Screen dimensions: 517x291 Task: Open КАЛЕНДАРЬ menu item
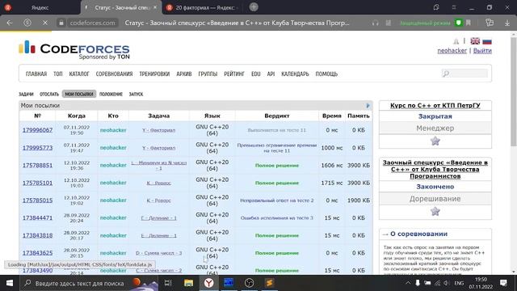[295, 74]
